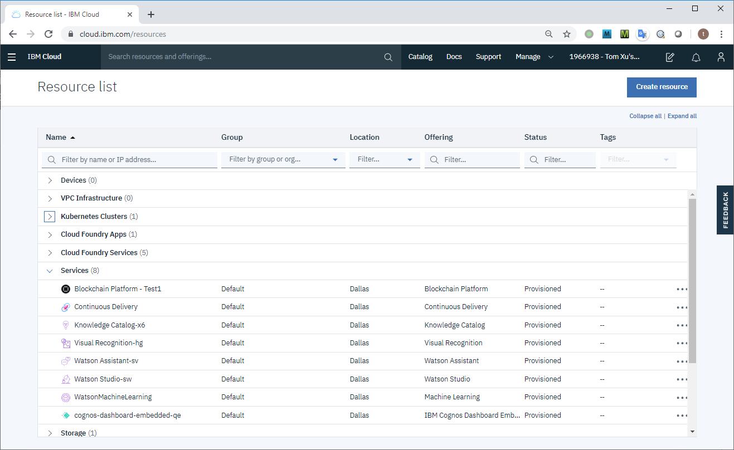Click the Status column header

point(536,137)
